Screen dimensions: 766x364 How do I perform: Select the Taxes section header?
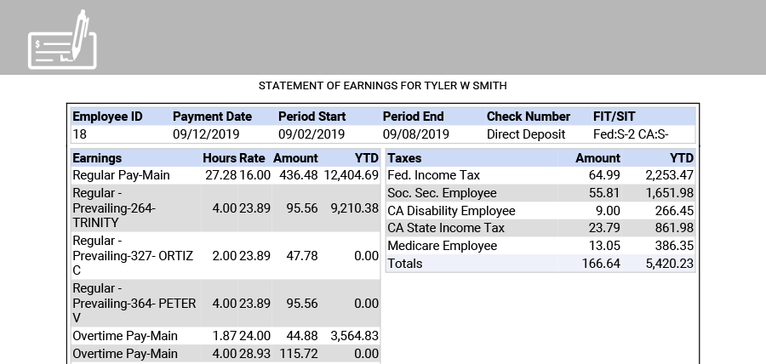pos(404,158)
